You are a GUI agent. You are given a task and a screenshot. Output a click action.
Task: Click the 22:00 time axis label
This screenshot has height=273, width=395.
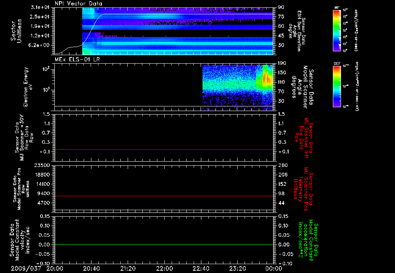[164, 268]
